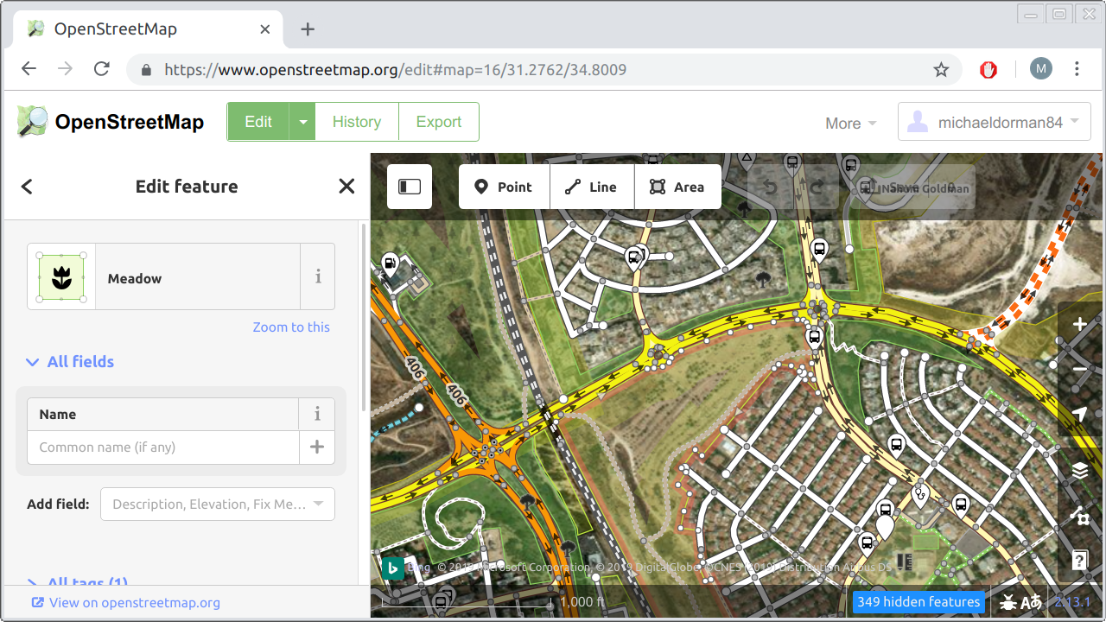Viewport: 1106px width, 622px height.
Task: Open the editor help panel
Action: pyautogui.click(x=1078, y=561)
